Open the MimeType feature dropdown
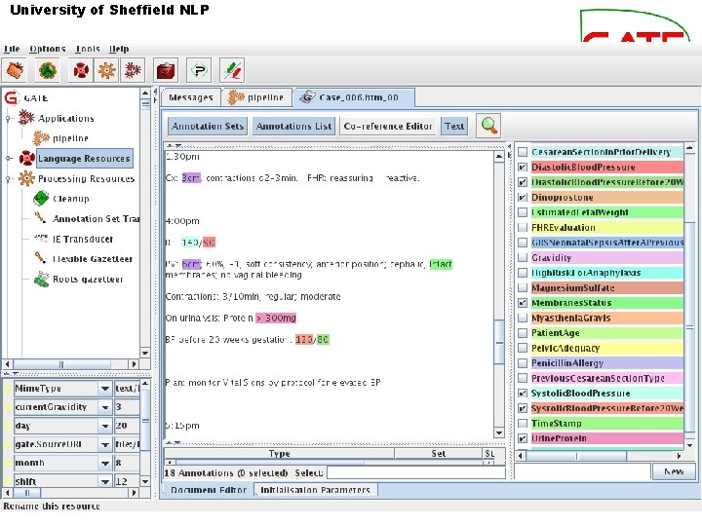702x526 pixels. point(104,389)
